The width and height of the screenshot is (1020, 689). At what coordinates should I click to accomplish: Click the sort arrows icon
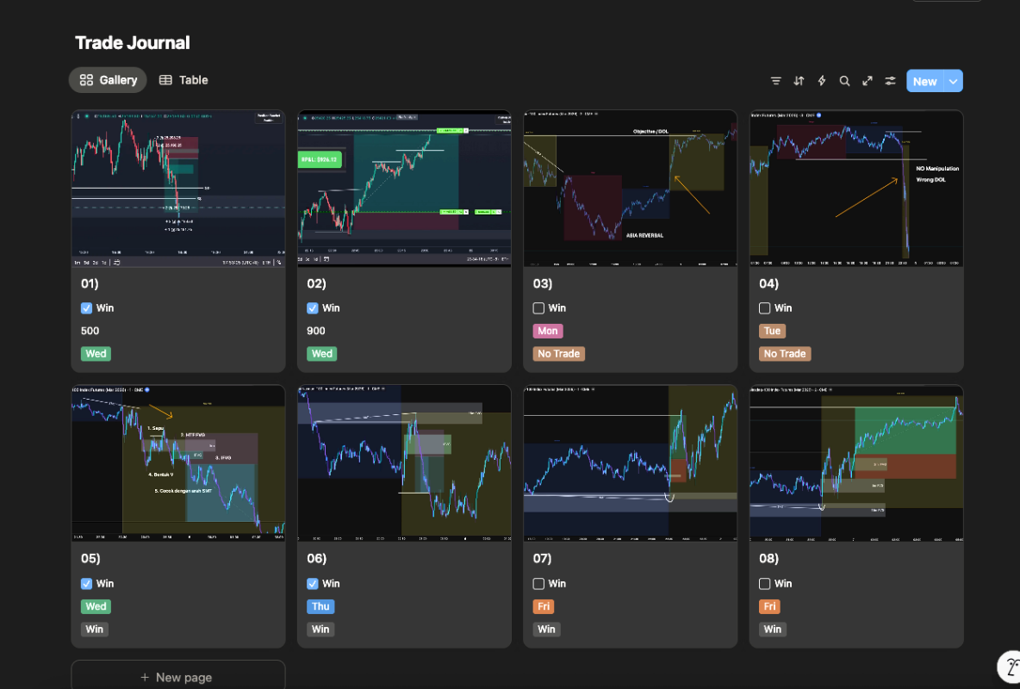tap(799, 81)
